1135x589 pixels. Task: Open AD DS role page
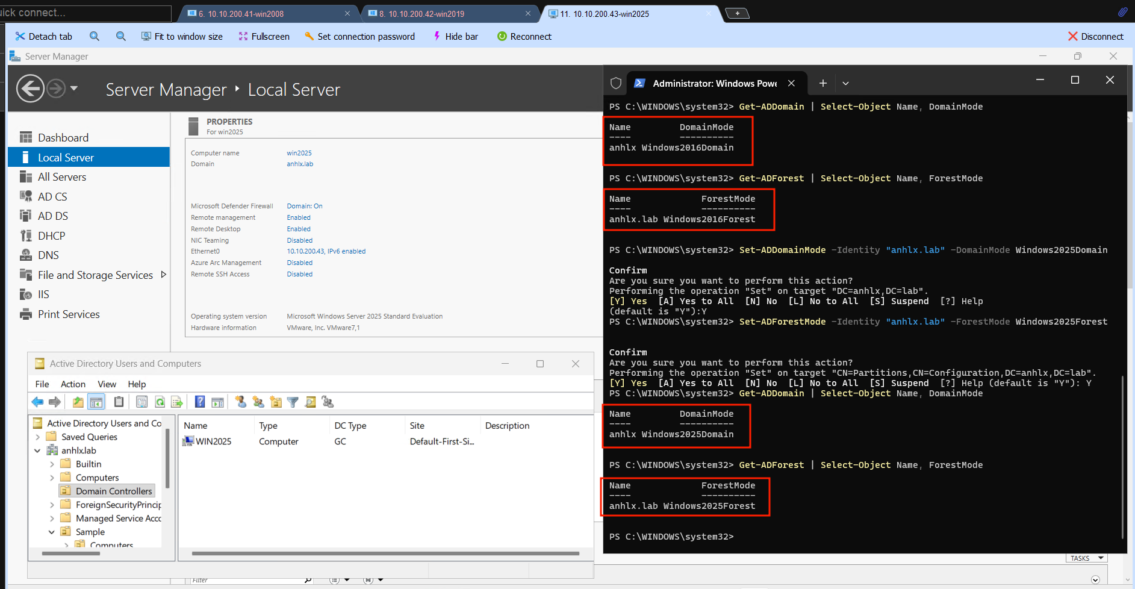(53, 216)
